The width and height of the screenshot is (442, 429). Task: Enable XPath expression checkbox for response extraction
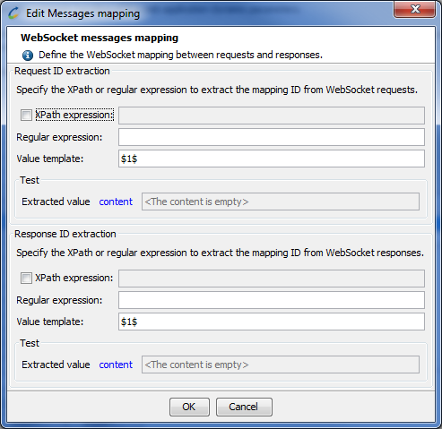26,278
